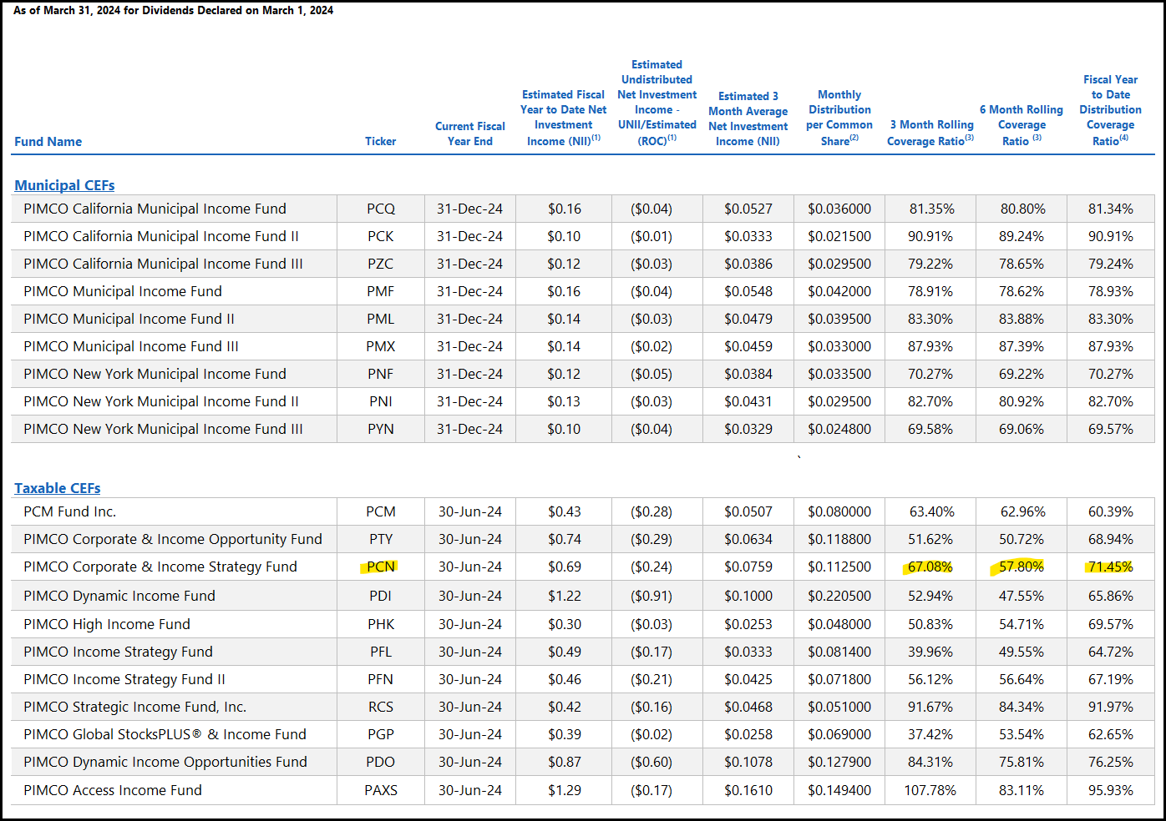Select the PNF ticker cell
Viewport: 1166px width, 821px height.
tap(381, 374)
